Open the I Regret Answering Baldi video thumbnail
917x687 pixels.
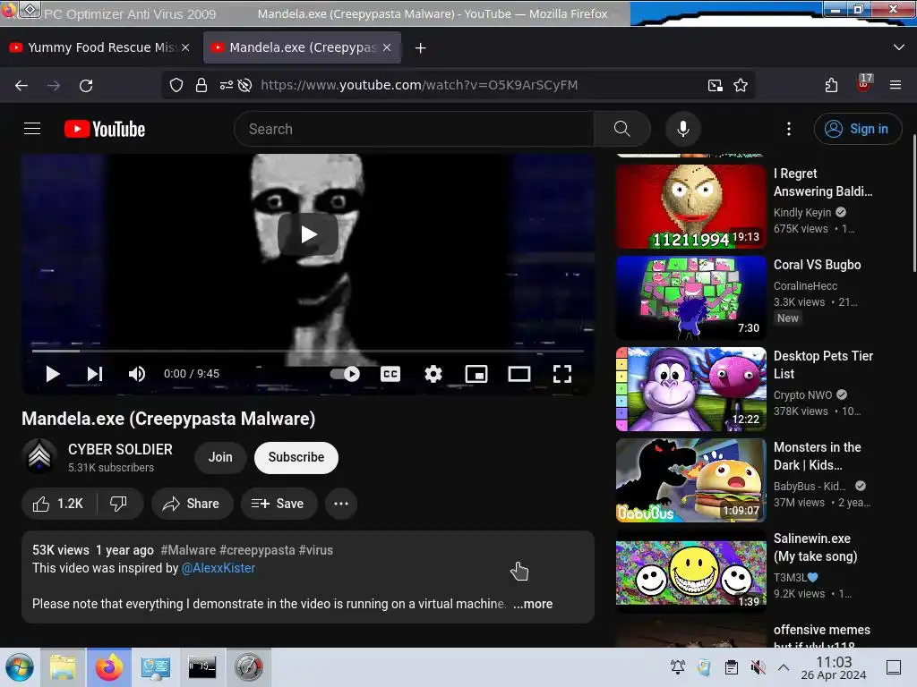click(690, 207)
